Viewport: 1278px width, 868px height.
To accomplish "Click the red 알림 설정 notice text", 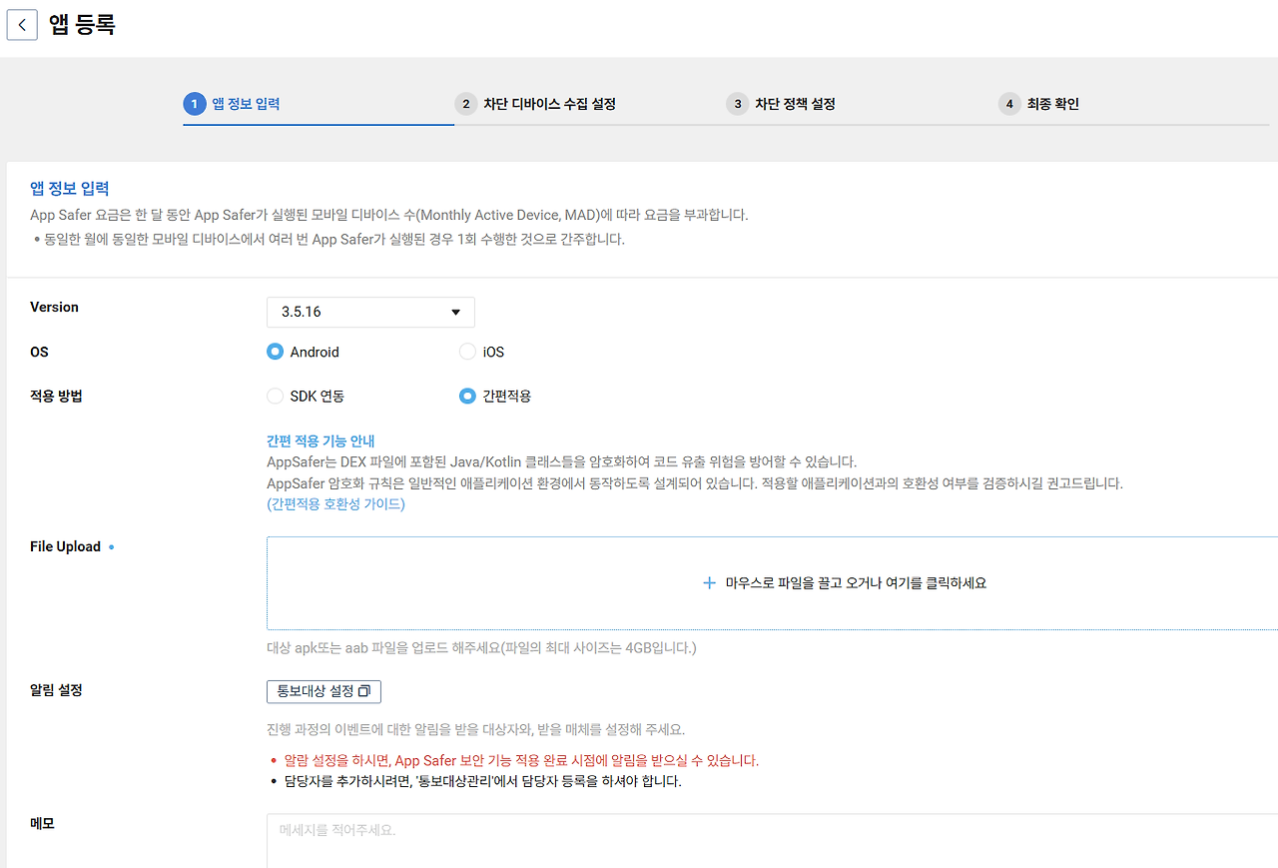I will click(521, 760).
